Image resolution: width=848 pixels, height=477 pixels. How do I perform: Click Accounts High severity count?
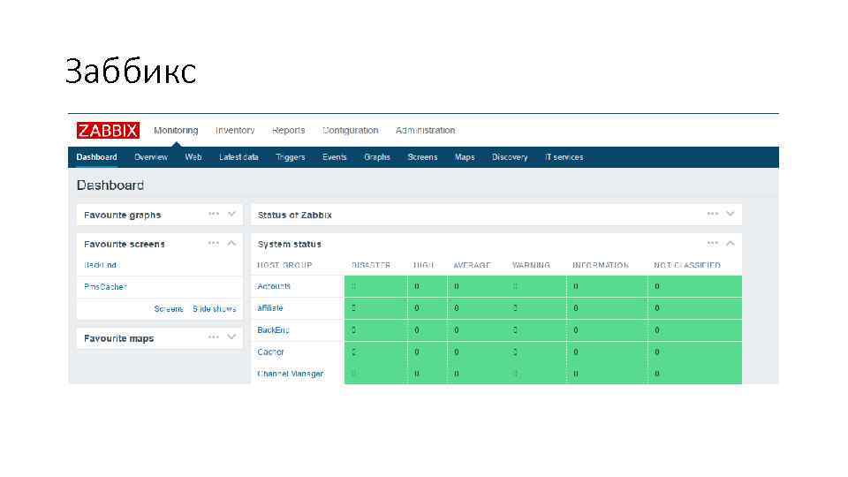coord(417,286)
